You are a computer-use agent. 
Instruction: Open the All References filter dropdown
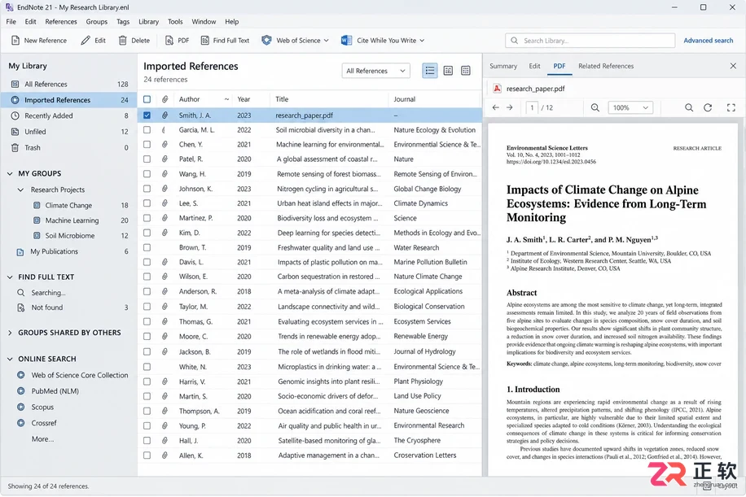(375, 71)
